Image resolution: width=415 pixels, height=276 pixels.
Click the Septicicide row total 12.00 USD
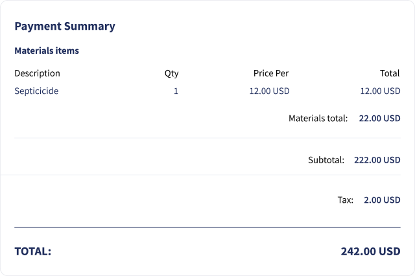coord(381,91)
